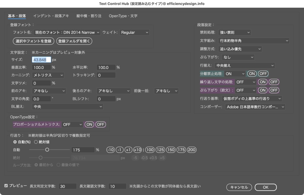
Task: Click the 文字ツメ input field
Action: click(x=42, y=83)
